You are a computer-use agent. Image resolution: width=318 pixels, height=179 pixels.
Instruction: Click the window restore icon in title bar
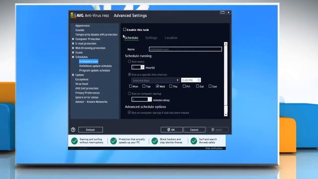[223, 12]
